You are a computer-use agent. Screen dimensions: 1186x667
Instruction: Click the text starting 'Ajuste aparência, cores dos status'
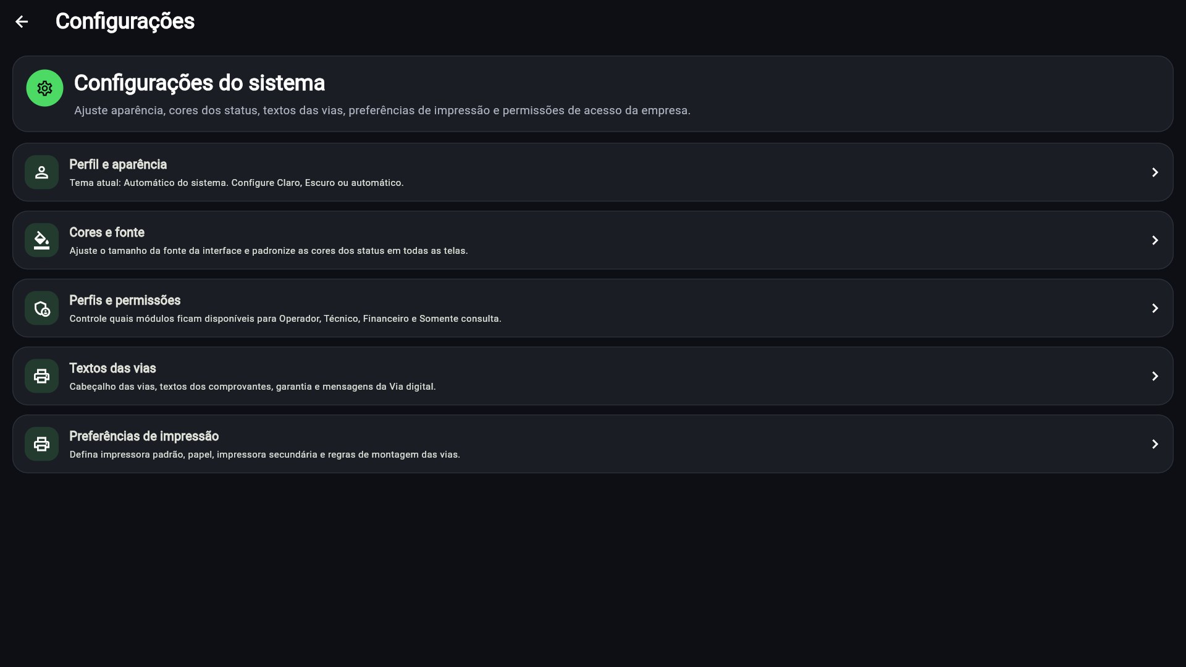[x=382, y=111]
